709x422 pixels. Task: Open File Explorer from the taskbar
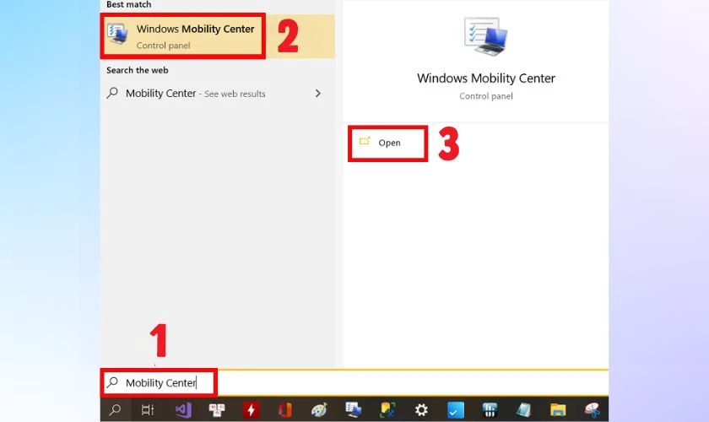(x=558, y=410)
